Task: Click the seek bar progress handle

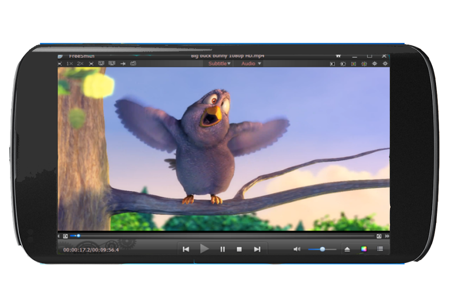Action: tap(78, 236)
